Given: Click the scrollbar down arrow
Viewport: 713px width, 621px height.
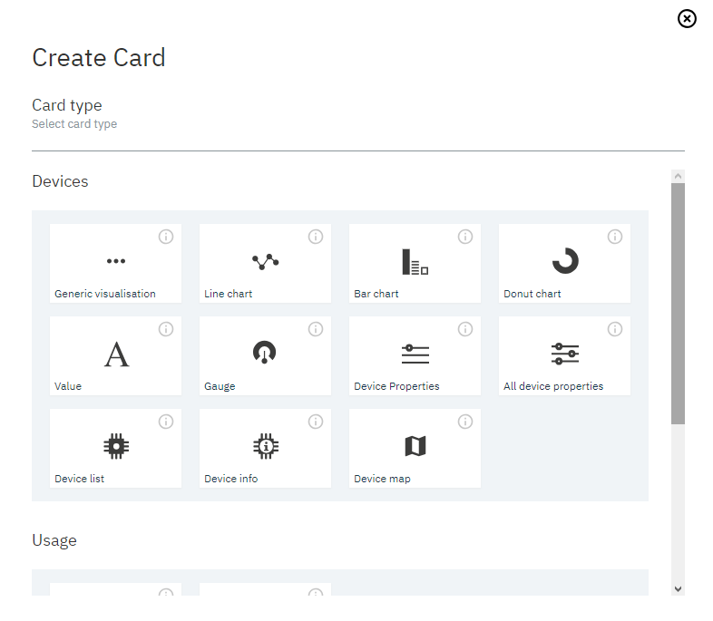Looking at the screenshot, I should tap(678, 589).
